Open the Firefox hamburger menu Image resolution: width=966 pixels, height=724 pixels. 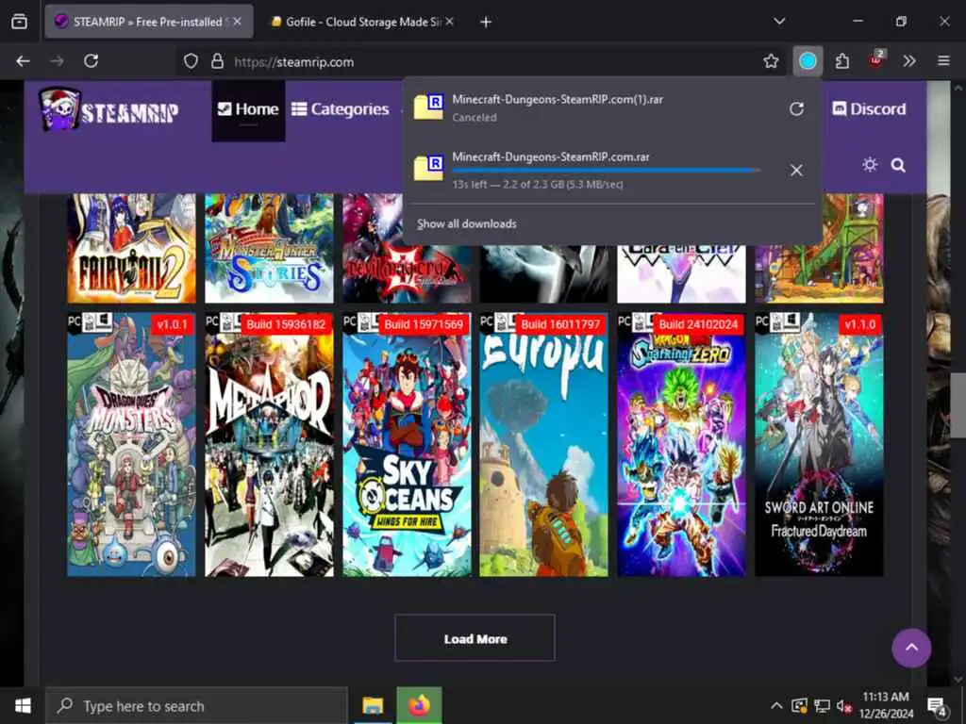(943, 61)
